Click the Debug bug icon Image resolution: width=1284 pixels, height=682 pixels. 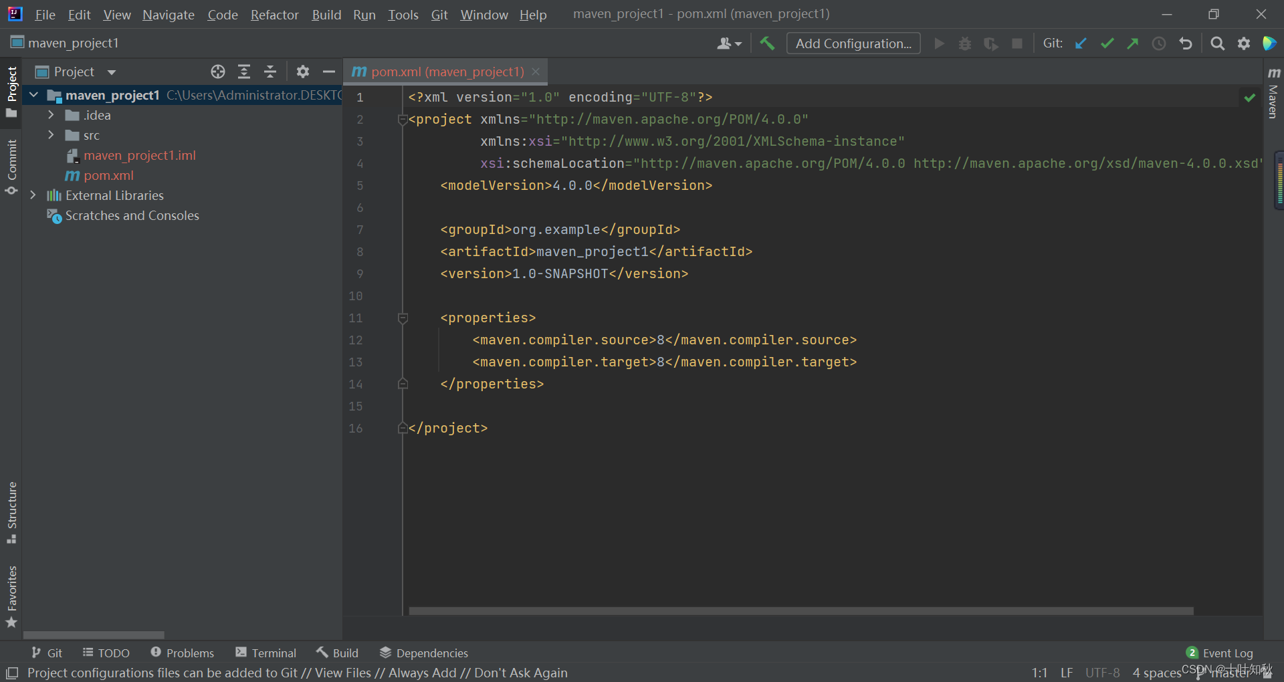coord(965,43)
